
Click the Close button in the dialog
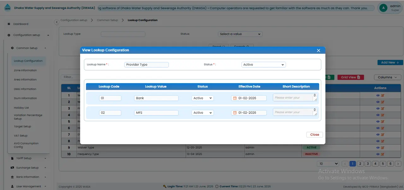click(315, 135)
